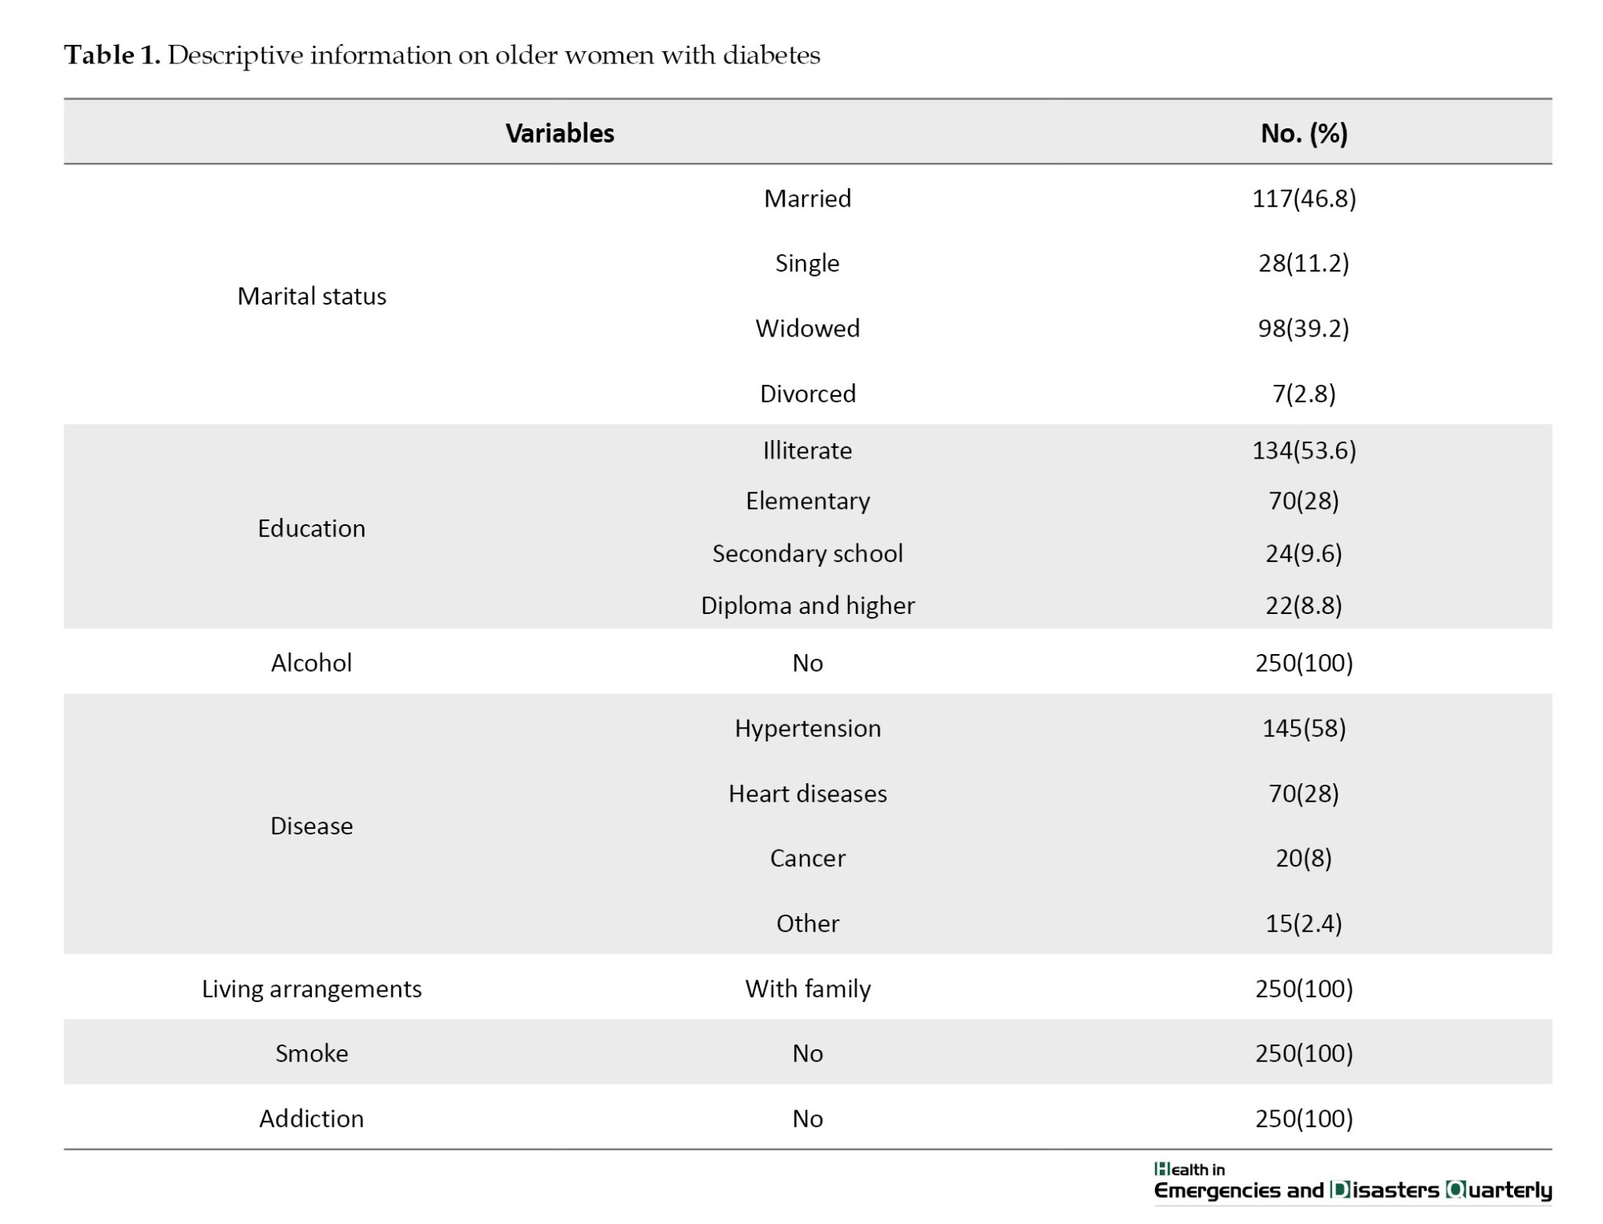
Task: Click the Hypertension category cell
Action: point(807,728)
